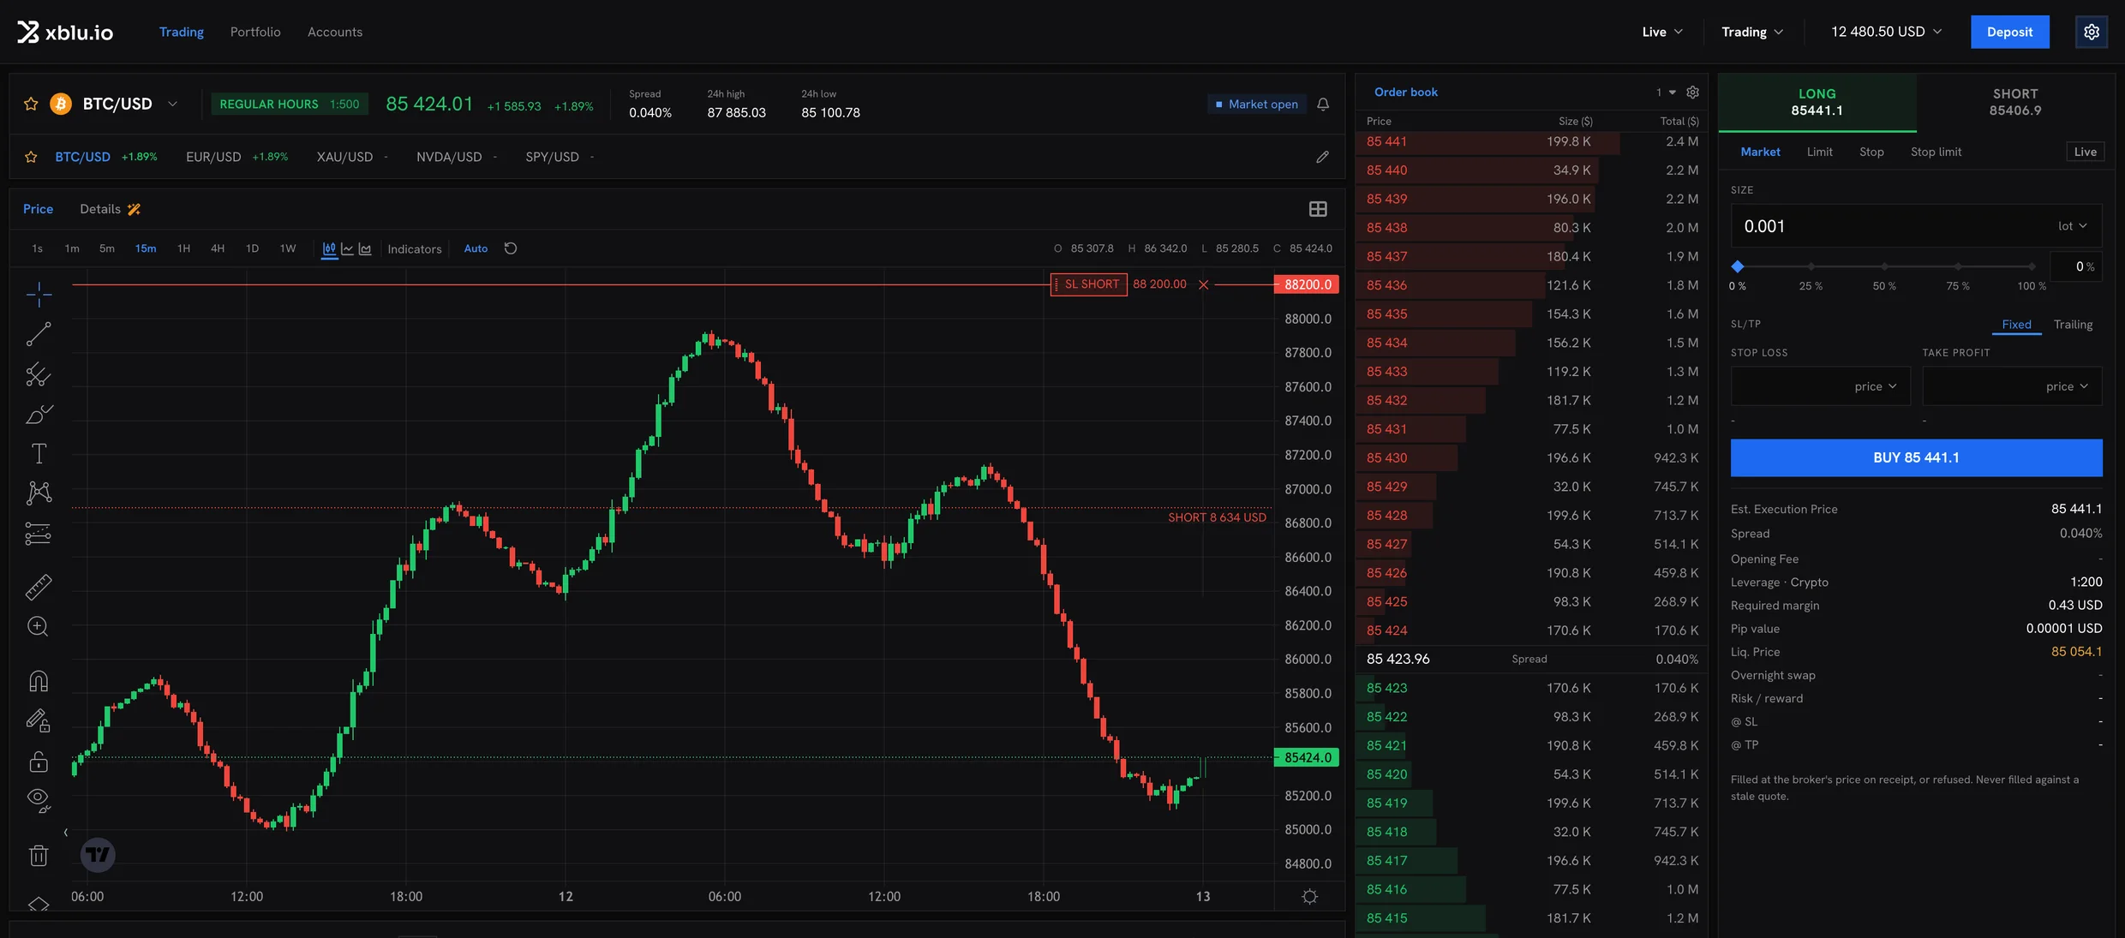Set size slider to 50 % mark

point(1884,266)
